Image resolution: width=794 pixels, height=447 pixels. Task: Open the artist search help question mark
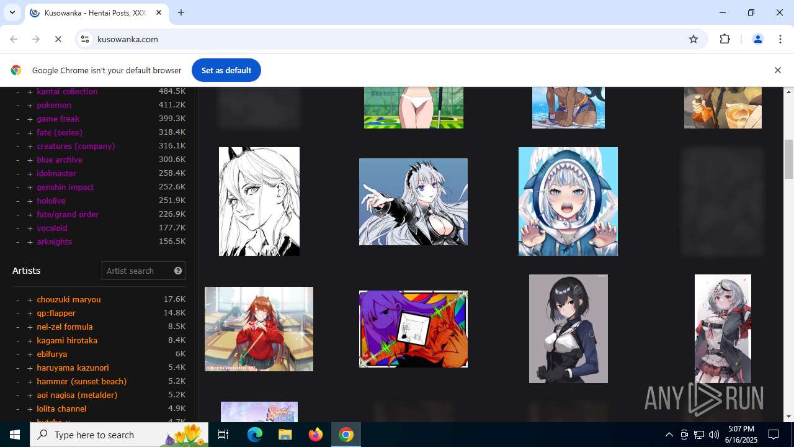click(178, 271)
